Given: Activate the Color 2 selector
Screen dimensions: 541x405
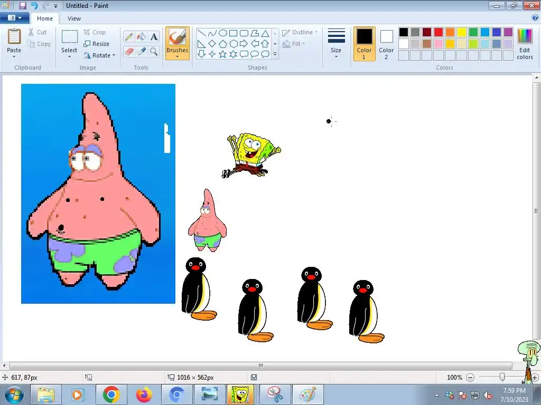Looking at the screenshot, I should (x=386, y=44).
